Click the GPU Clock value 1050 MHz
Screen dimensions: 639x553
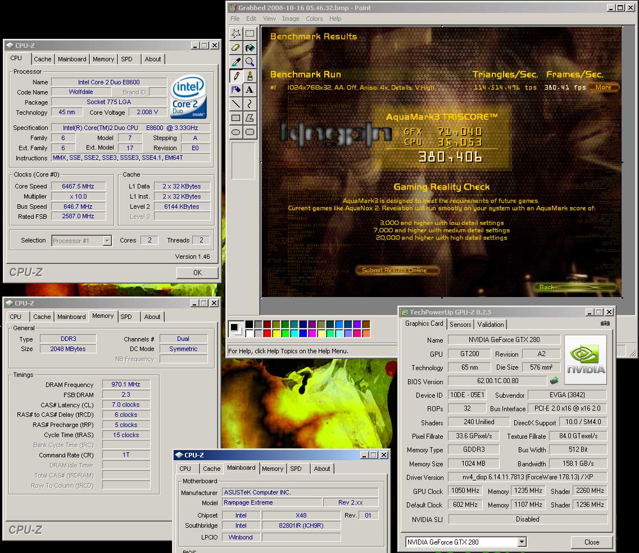pos(465,491)
